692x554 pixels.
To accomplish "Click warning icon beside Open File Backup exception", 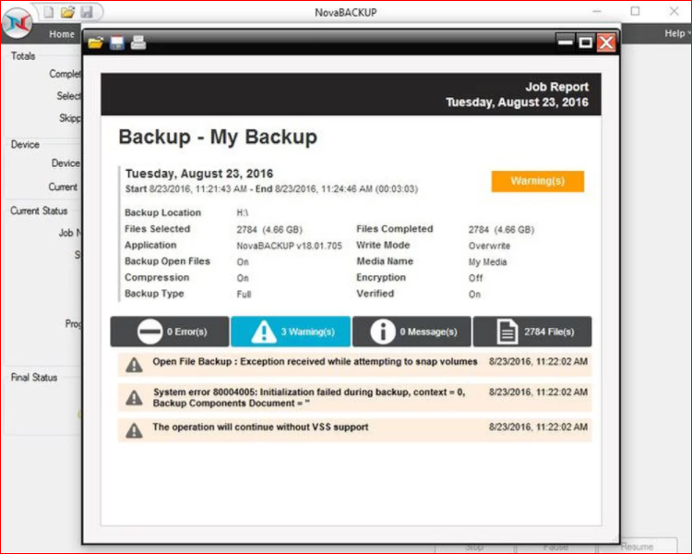I will click(x=134, y=365).
